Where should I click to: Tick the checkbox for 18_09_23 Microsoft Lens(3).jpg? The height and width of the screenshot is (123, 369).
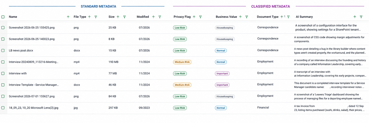tap(3, 108)
